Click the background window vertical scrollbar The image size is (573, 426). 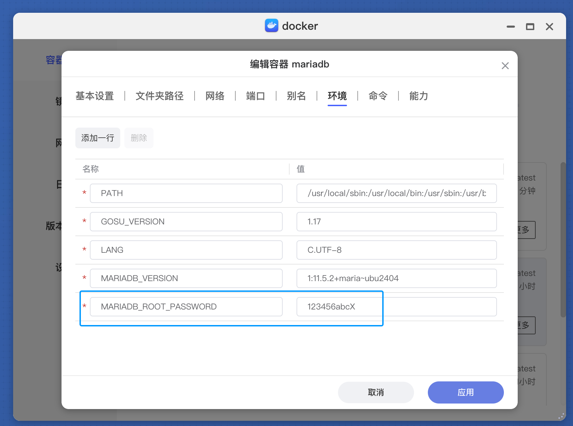563,239
